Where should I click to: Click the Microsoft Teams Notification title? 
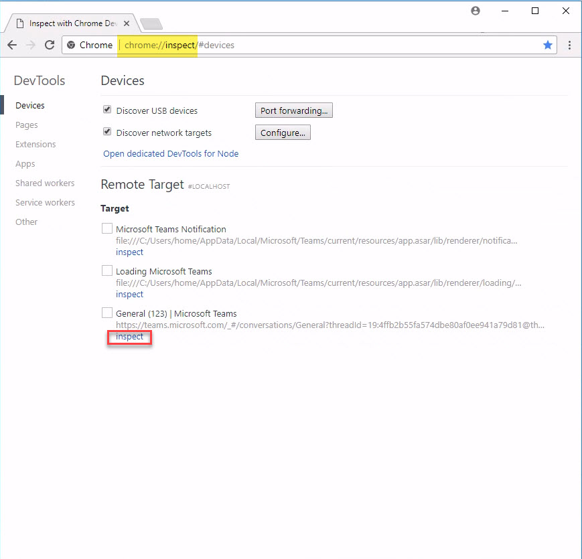(x=171, y=229)
